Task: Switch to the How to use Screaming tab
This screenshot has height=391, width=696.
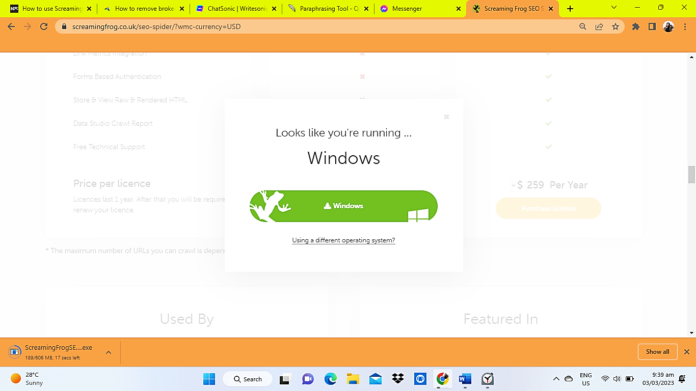Action: (x=50, y=9)
